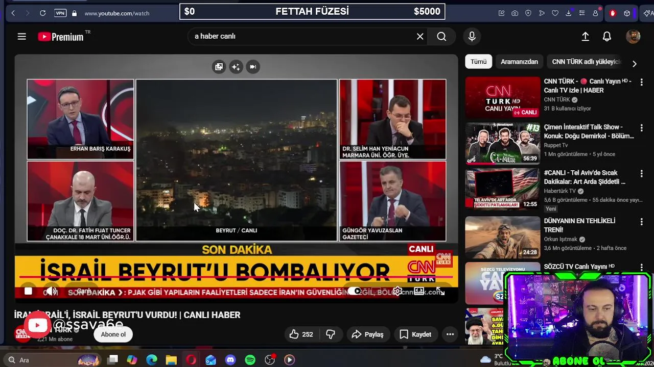Select the Aramanızdan filter chip
Image resolution: width=654 pixels, height=367 pixels.
tap(519, 62)
